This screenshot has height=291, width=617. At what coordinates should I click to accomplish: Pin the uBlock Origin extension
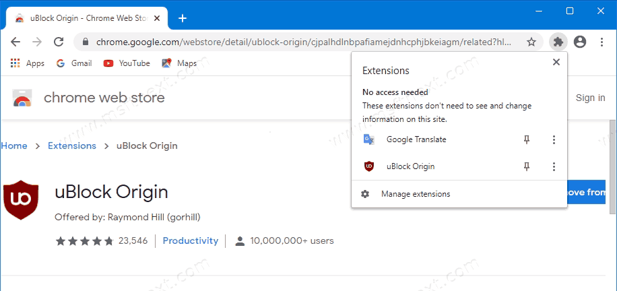point(527,166)
